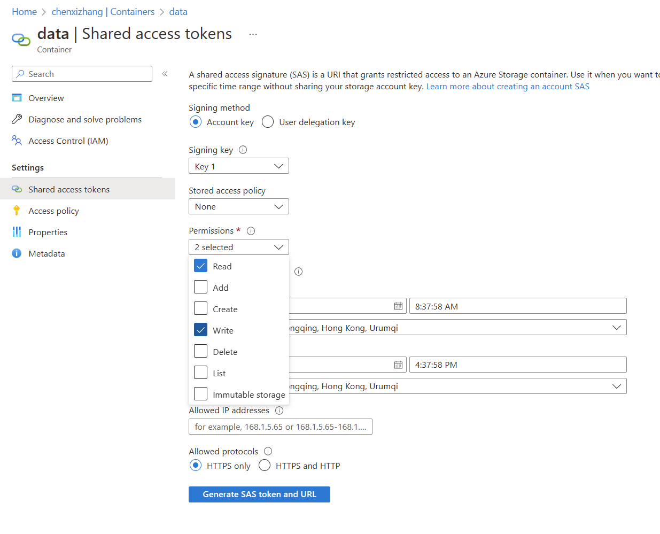The width and height of the screenshot is (660, 534).
Task: Click the wrench Diagnose icon
Action: coord(17,119)
